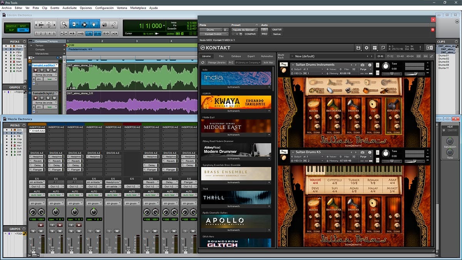This screenshot has width=462, height=260.
Task: Enable the SLIP edit mode
Action: pyautogui.click(x=12, y=29)
